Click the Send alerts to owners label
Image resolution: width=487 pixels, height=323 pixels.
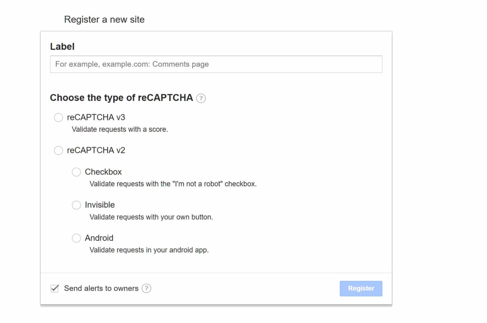coord(101,288)
